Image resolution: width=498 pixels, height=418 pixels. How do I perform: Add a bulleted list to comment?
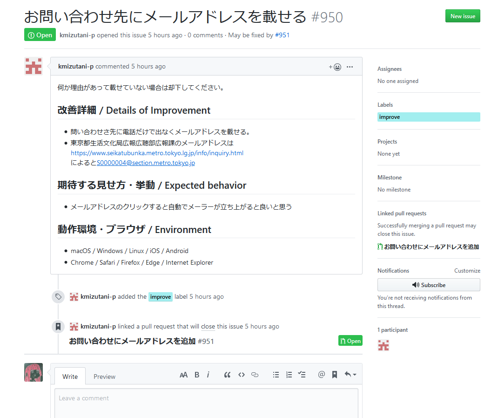click(276, 375)
